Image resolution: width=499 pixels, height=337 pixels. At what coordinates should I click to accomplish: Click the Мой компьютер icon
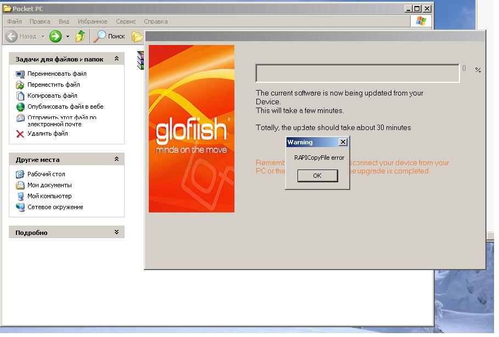20,196
